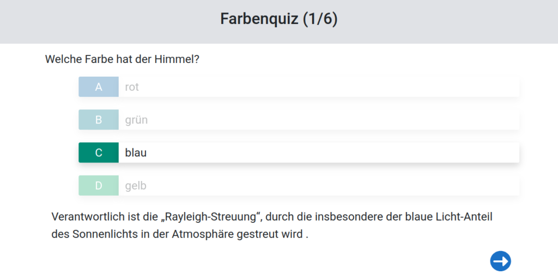Click the question "Welche Farbe hat der Himmel?"
Viewport: 558px width, 275px height.
[122, 59]
